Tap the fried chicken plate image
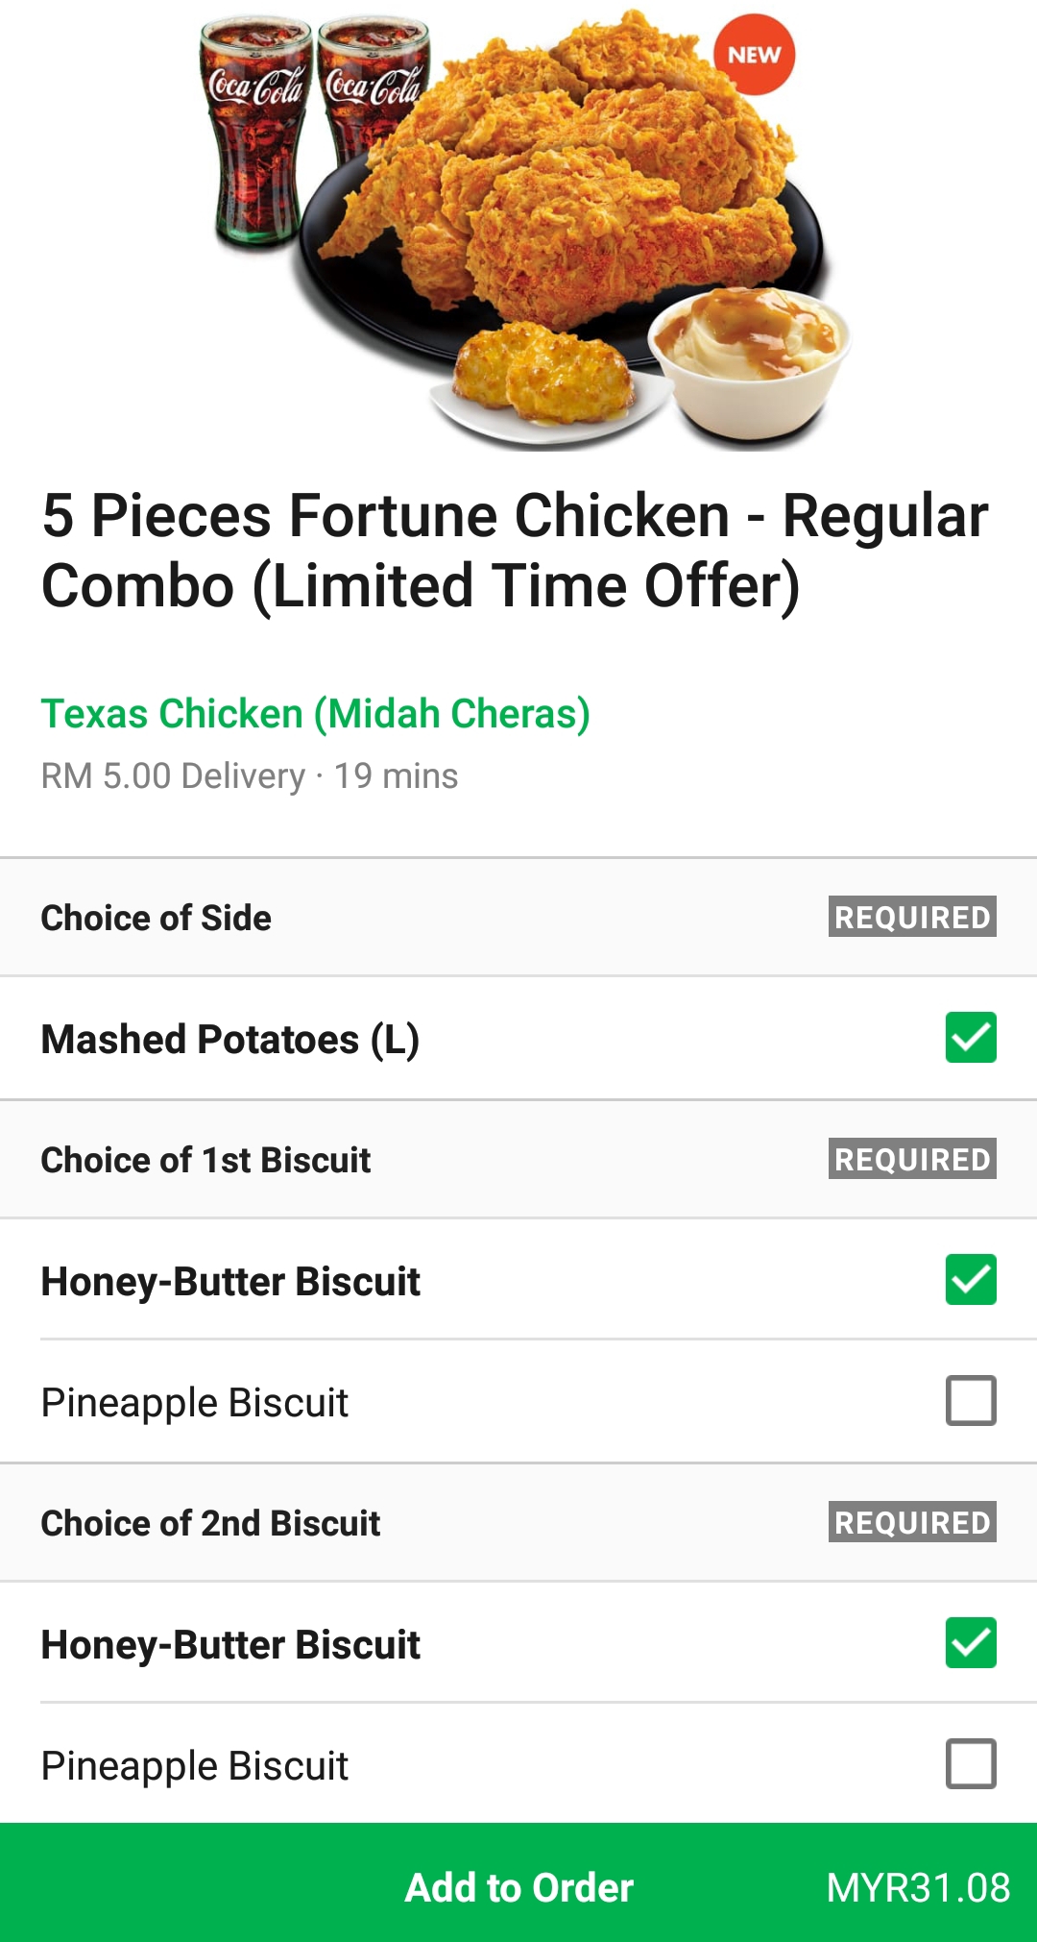This screenshot has width=1037, height=1942. pos(576,211)
